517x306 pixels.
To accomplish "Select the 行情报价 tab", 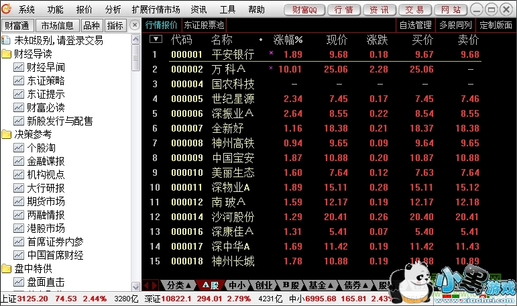I will pyautogui.click(x=161, y=25).
